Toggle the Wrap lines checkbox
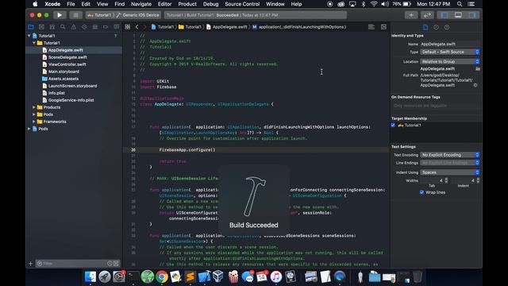The width and height of the screenshot is (508, 286). tap(421, 192)
